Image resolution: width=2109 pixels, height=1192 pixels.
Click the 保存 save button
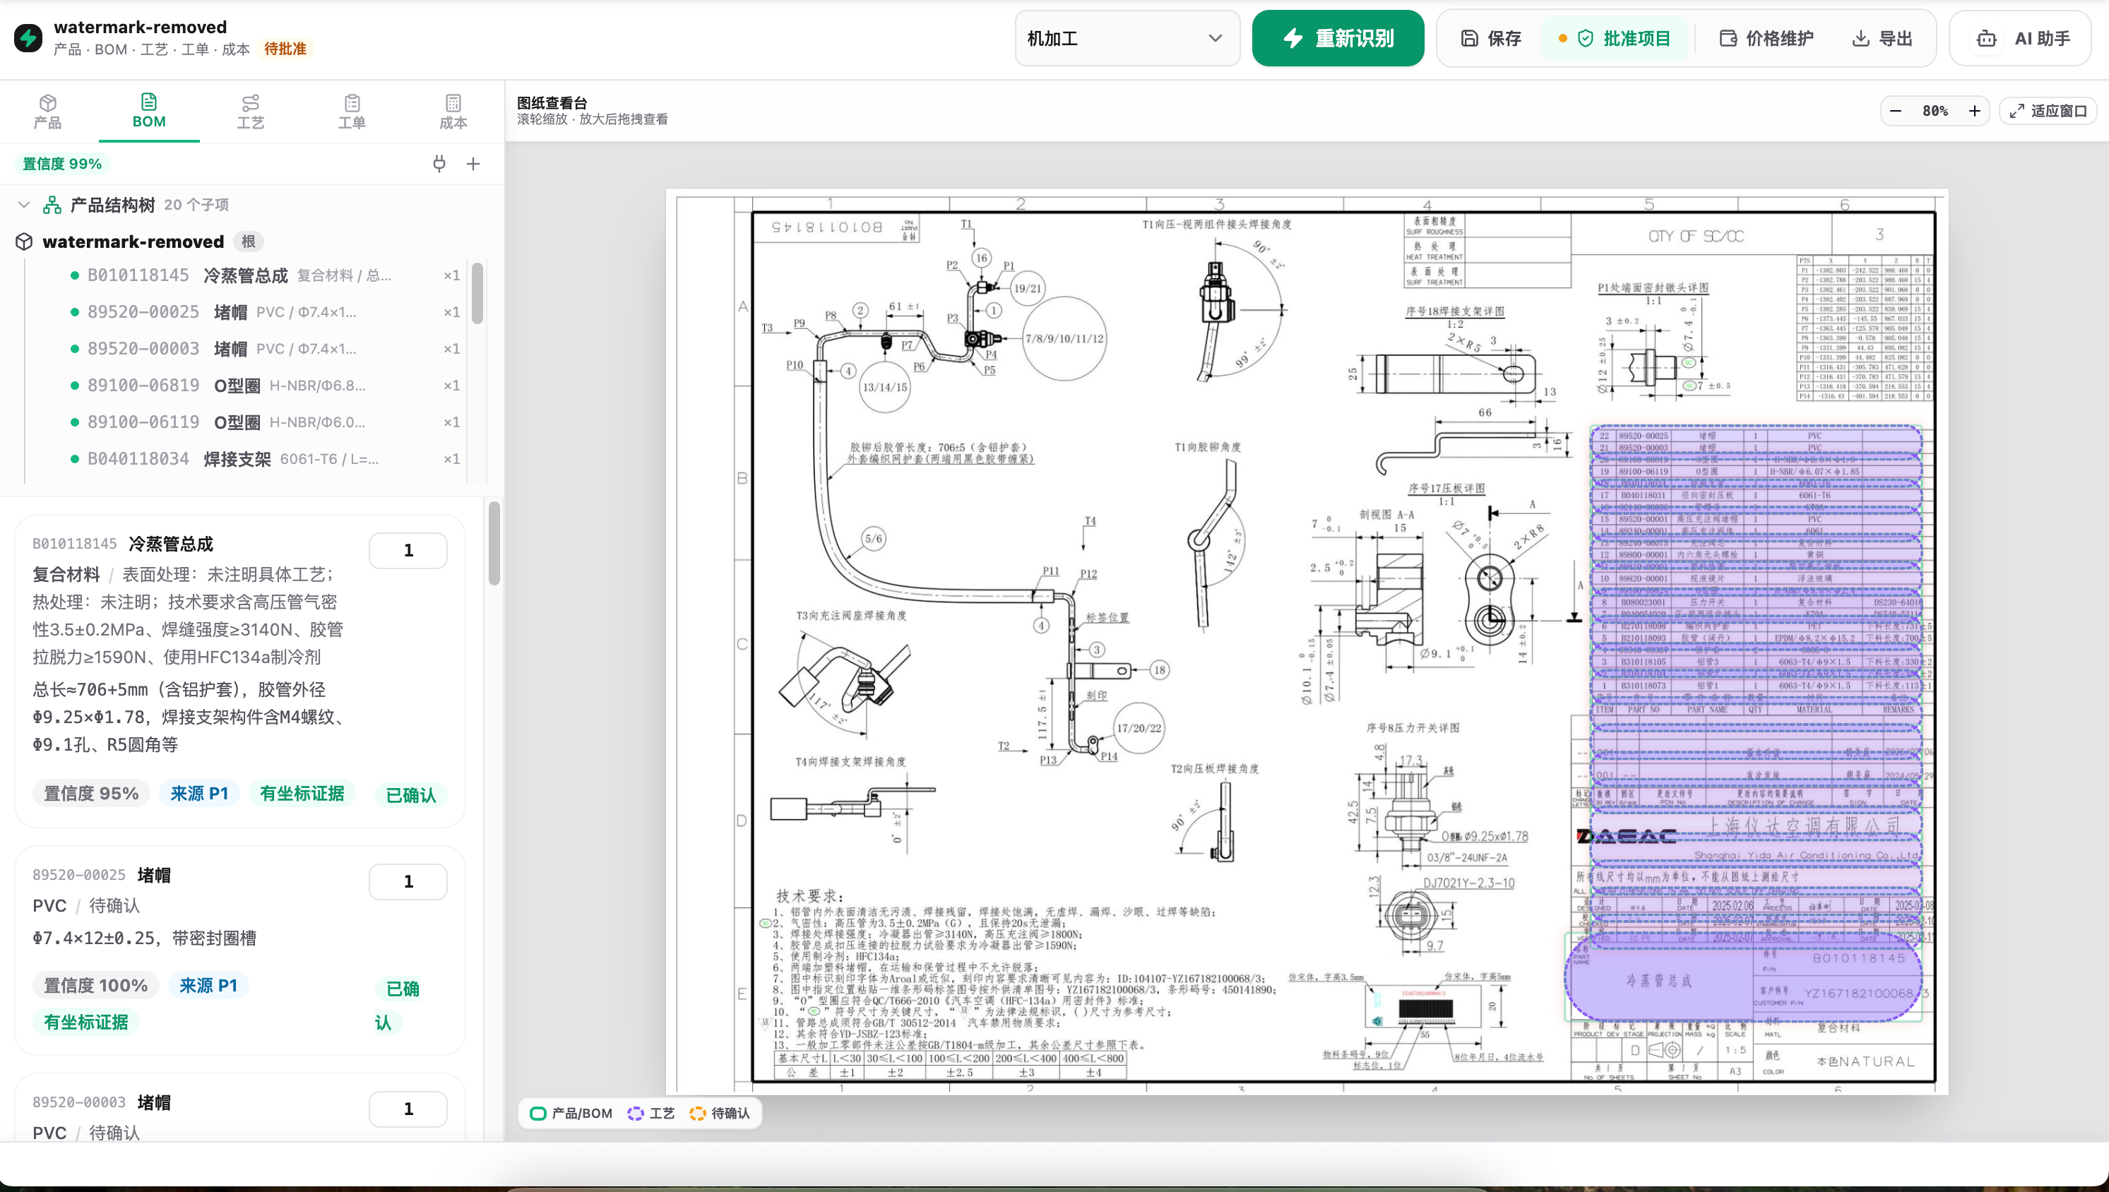tap(1491, 38)
